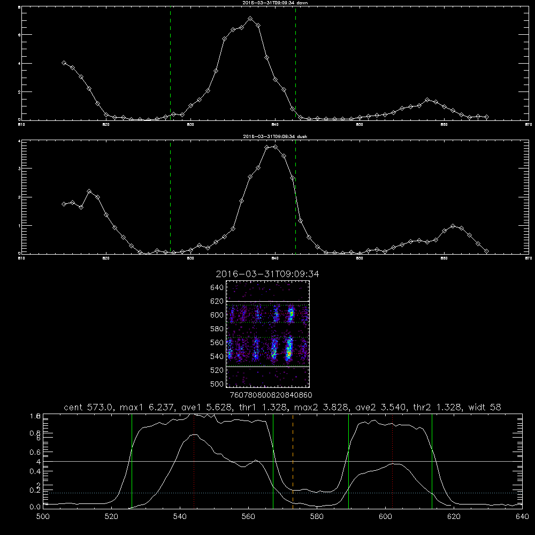Open the colored spectrogram image
This screenshot has height=535, width=535.
click(x=268, y=334)
